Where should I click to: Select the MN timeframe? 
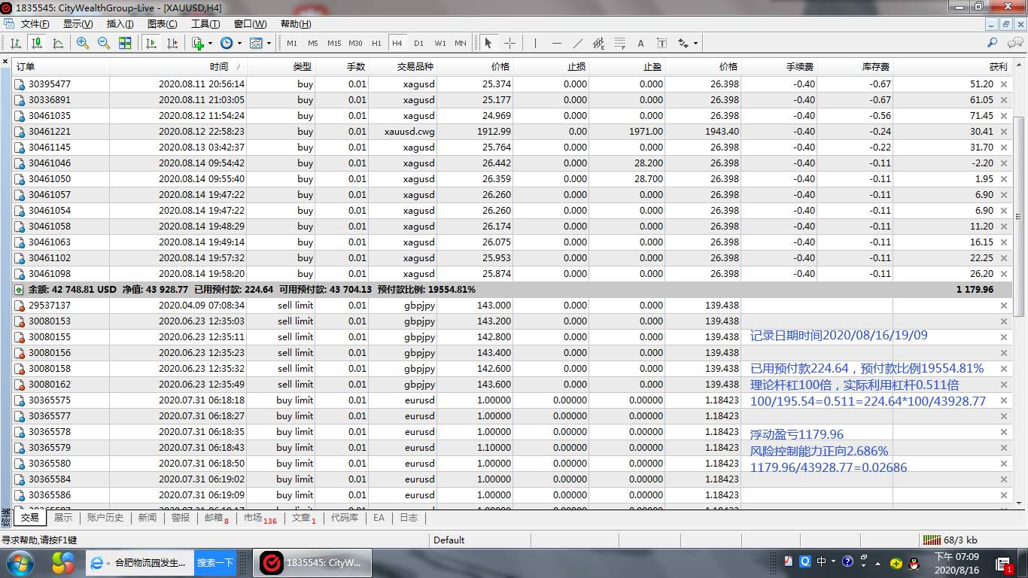[461, 43]
